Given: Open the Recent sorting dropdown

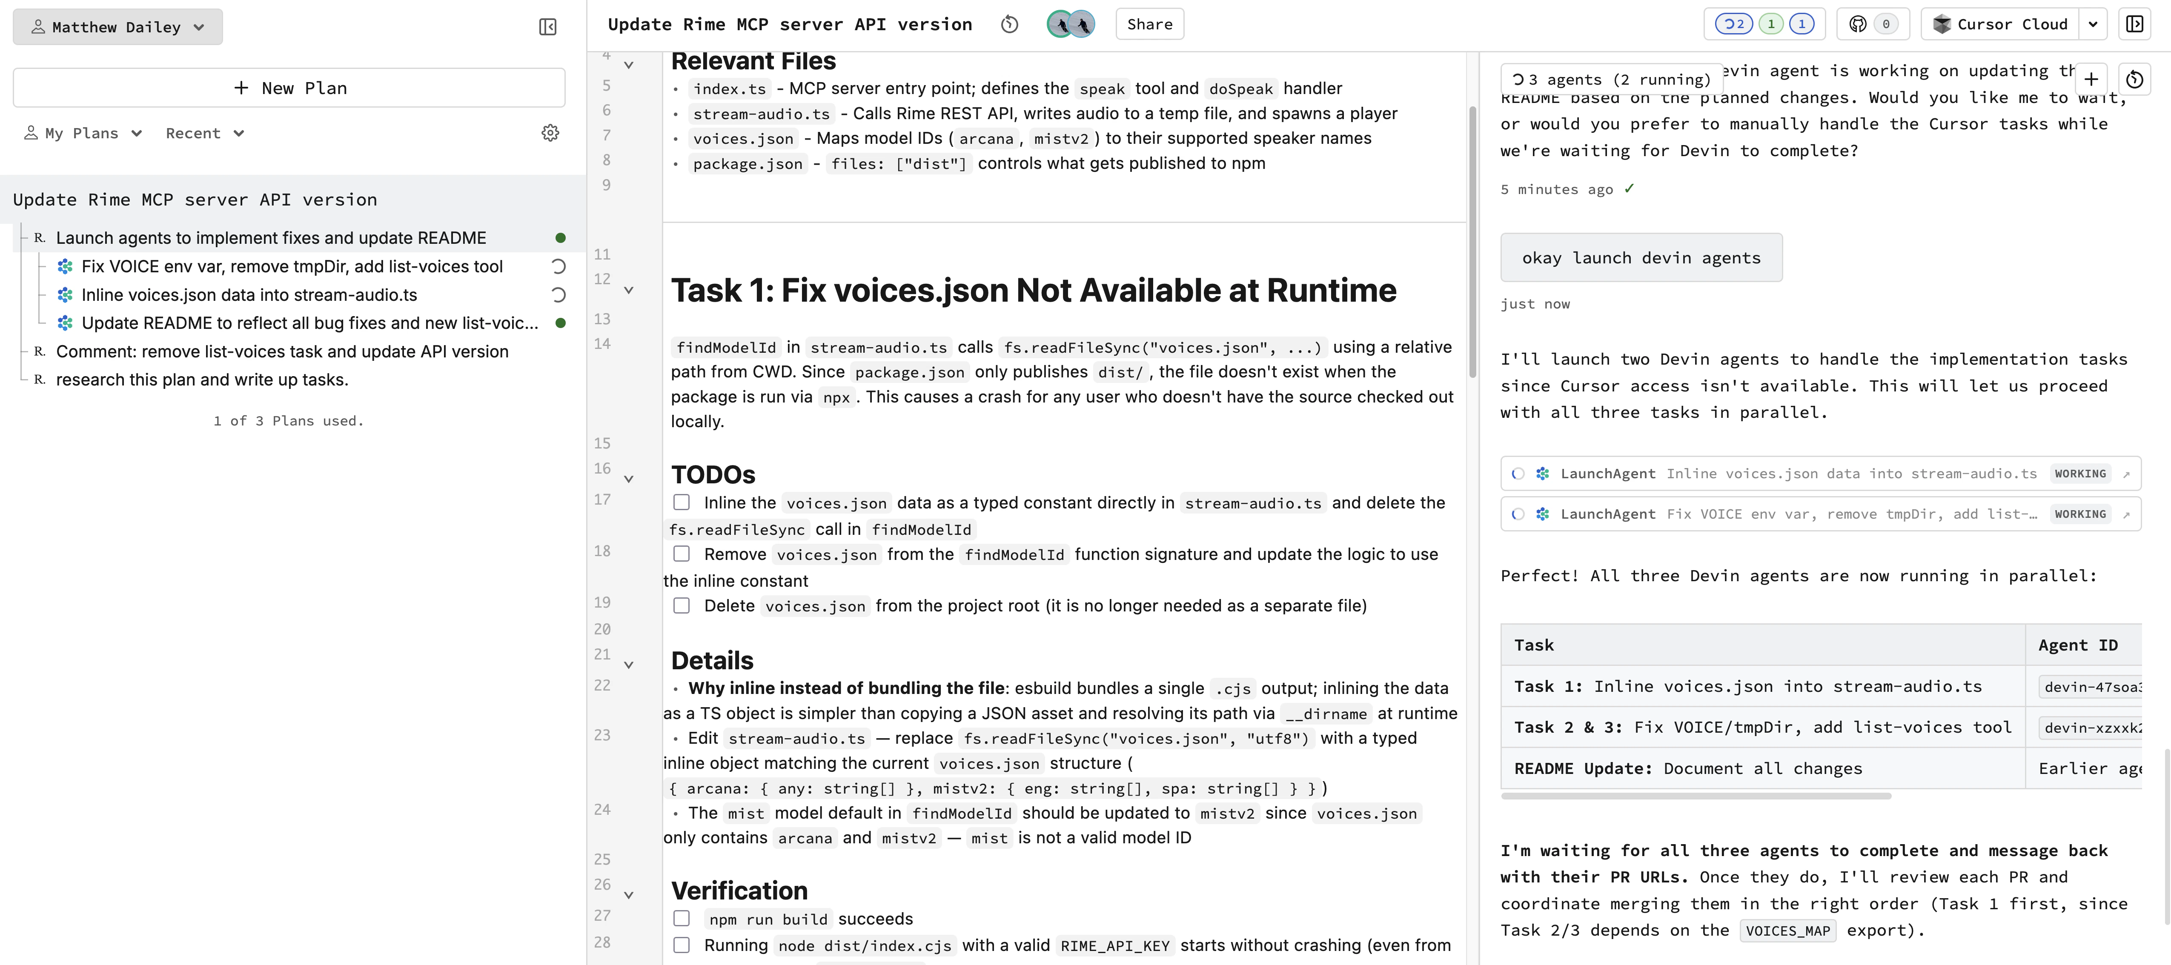Looking at the screenshot, I should click(x=204, y=132).
